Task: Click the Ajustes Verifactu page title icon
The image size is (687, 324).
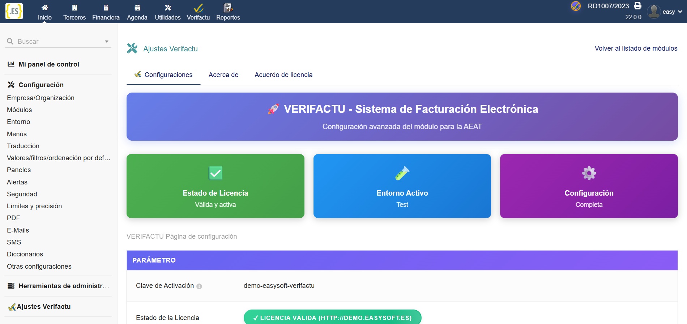Action: [132, 48]
